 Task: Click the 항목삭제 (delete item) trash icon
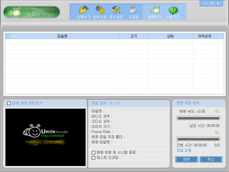coord(100,10)
